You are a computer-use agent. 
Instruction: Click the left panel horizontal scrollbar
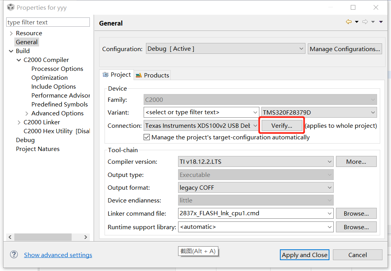click(43, 237)
